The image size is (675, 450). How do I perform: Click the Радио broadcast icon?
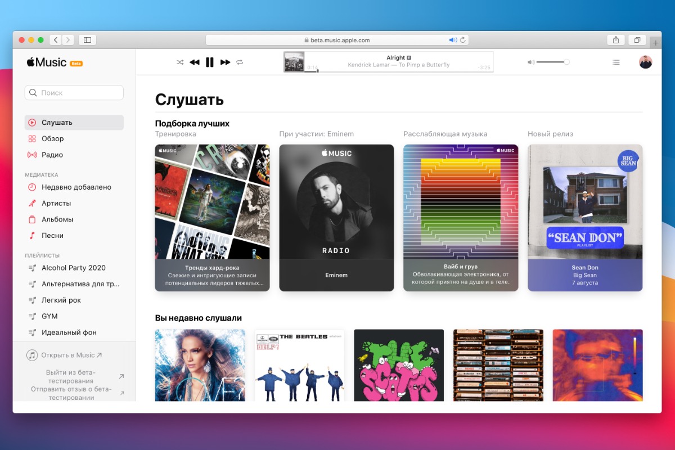click(x=32, y=155)
